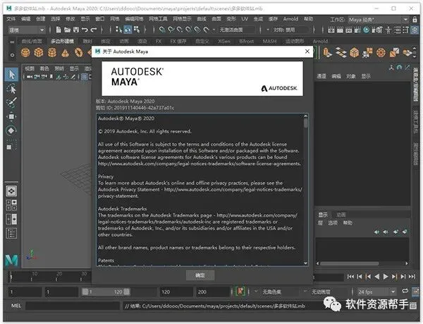Open the UV menu

tap(245, 19)
